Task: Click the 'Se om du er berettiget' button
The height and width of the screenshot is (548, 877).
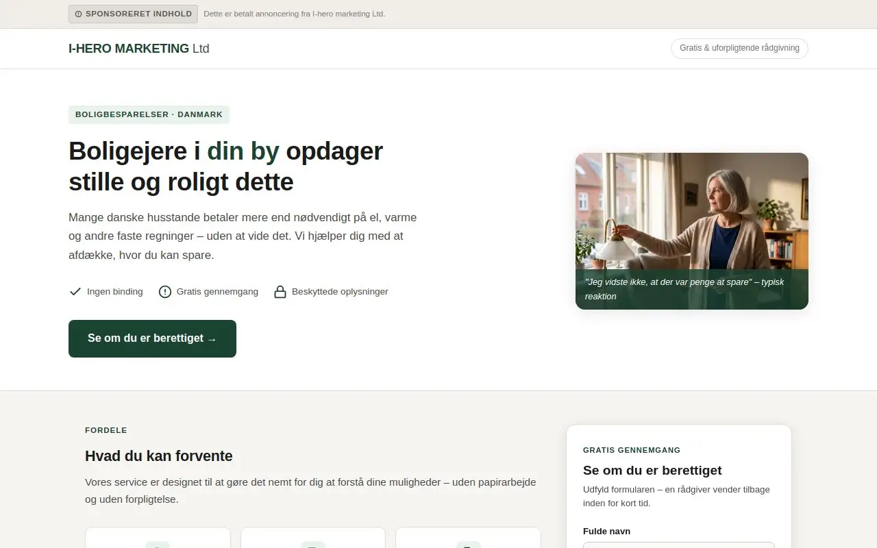Action: [x=152, y=338]
